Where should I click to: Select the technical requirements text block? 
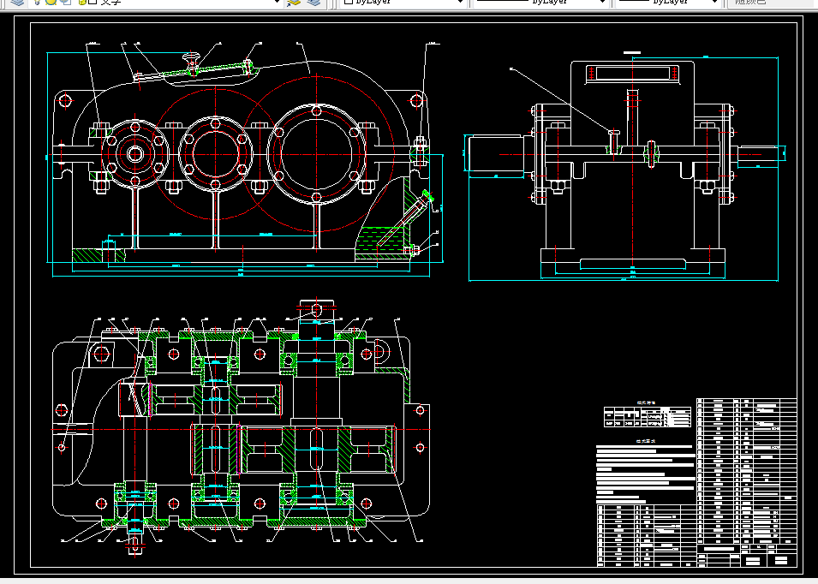(645, 474)
